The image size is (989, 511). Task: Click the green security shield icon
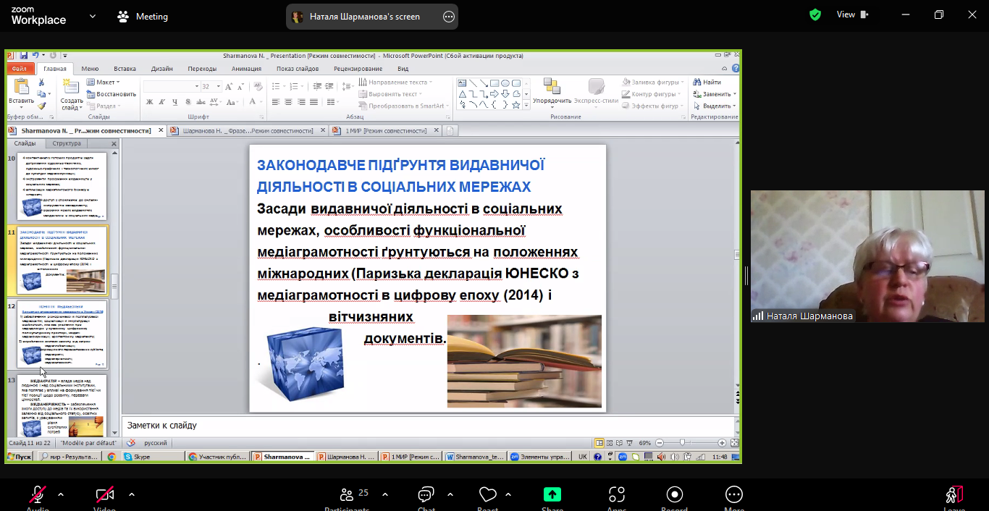pos(815,14)
